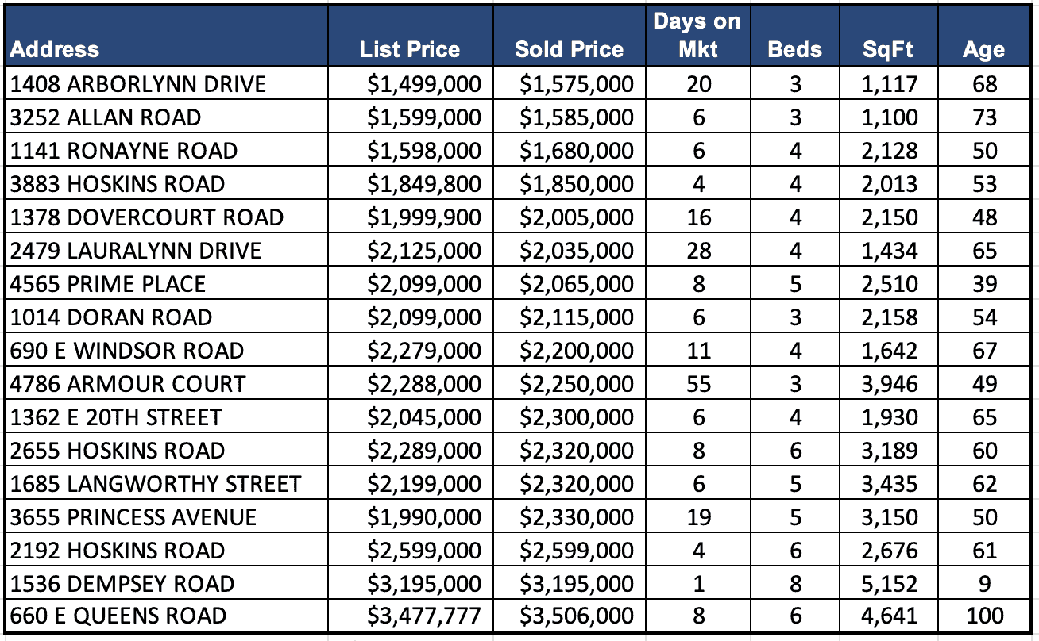Click the age 100 cell
Viewport: 1039px width, 641px height.
click(x=984, y=616)
